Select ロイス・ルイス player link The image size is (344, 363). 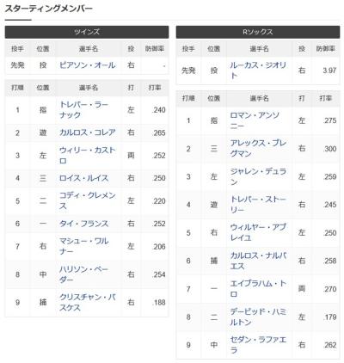tap(83, 178)
